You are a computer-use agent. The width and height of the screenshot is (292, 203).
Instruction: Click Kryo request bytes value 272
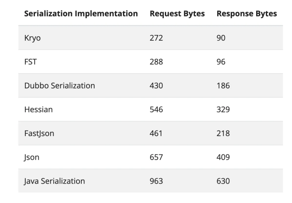[x=156, y=38]
